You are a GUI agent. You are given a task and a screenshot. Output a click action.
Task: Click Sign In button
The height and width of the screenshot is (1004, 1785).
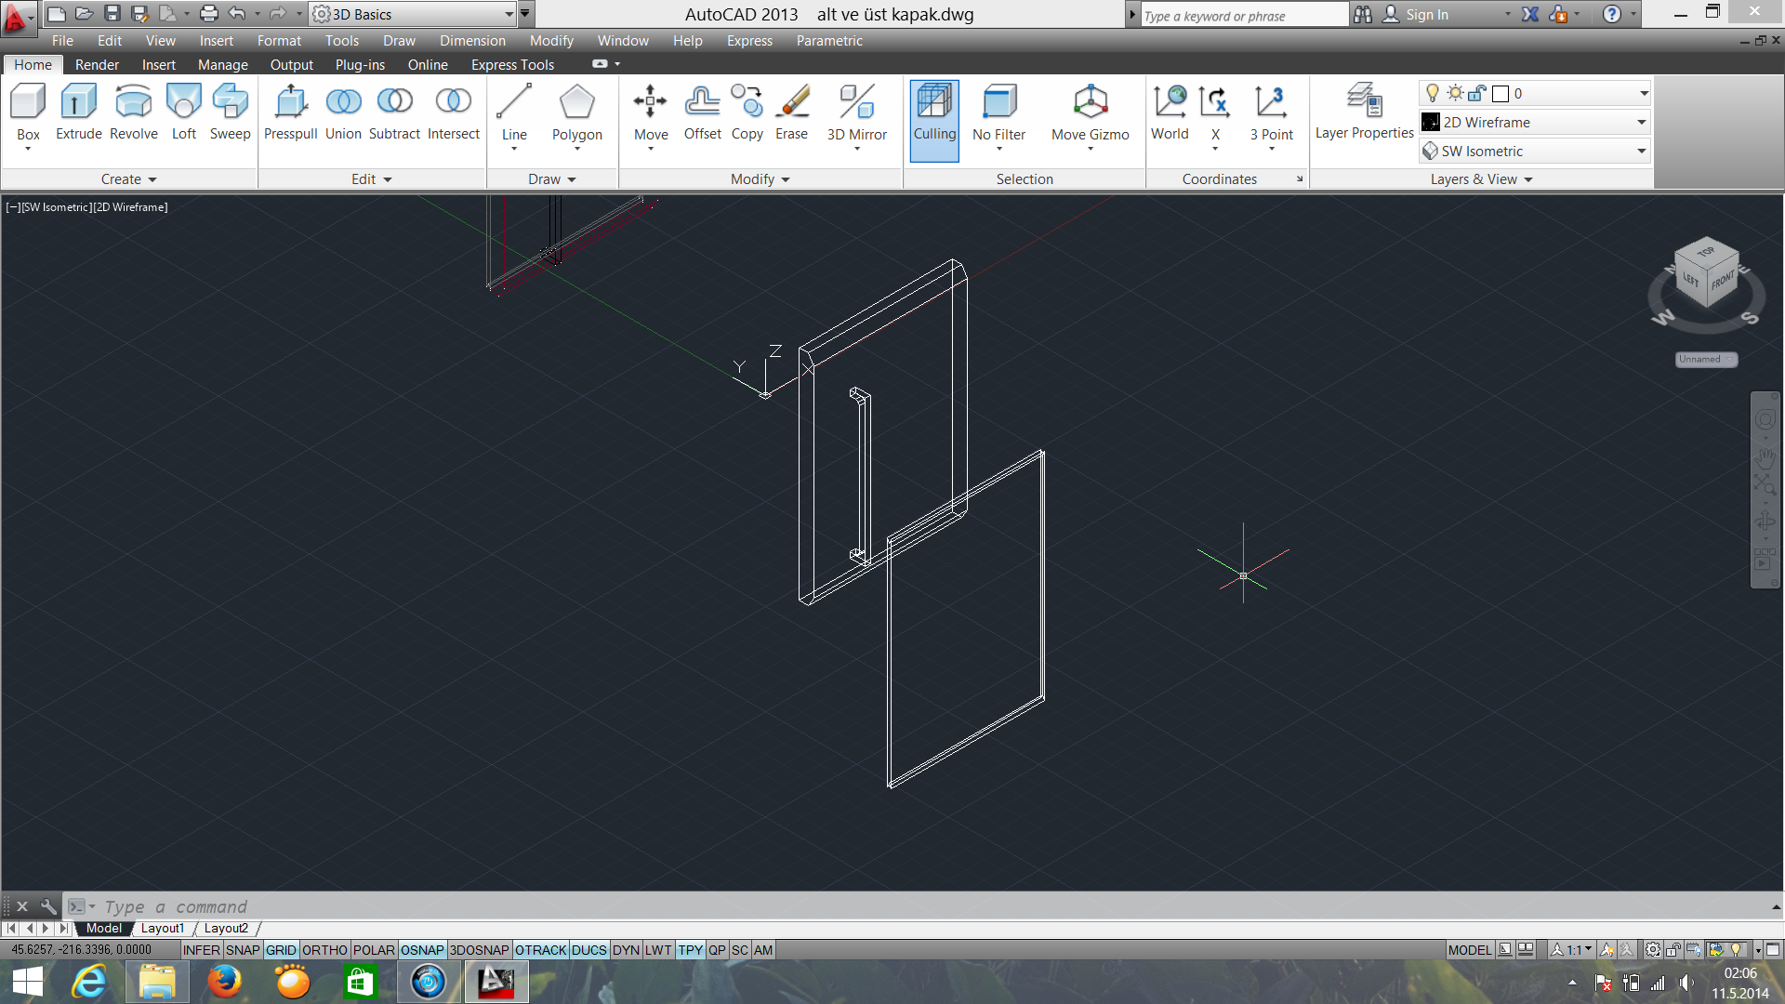[1426, 15]
